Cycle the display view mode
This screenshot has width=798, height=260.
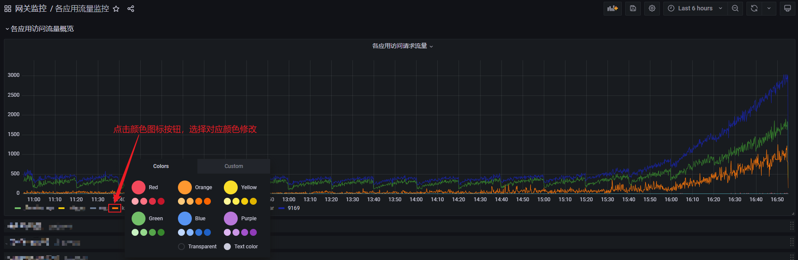pos(788,8)
